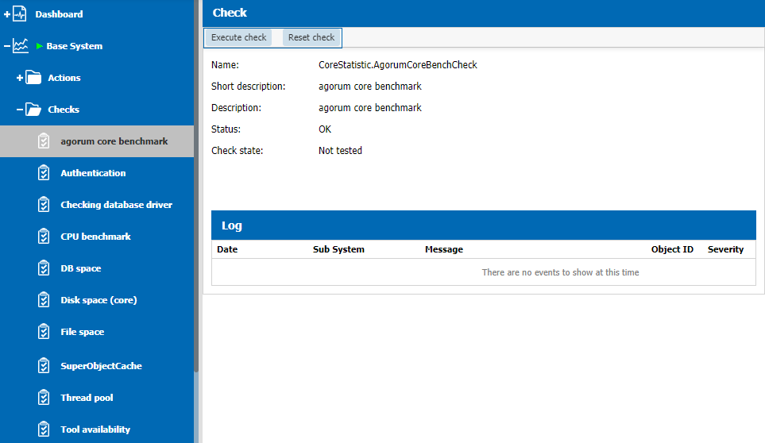Click the sidebar vertical scrollbar

(x=196, y=238)
